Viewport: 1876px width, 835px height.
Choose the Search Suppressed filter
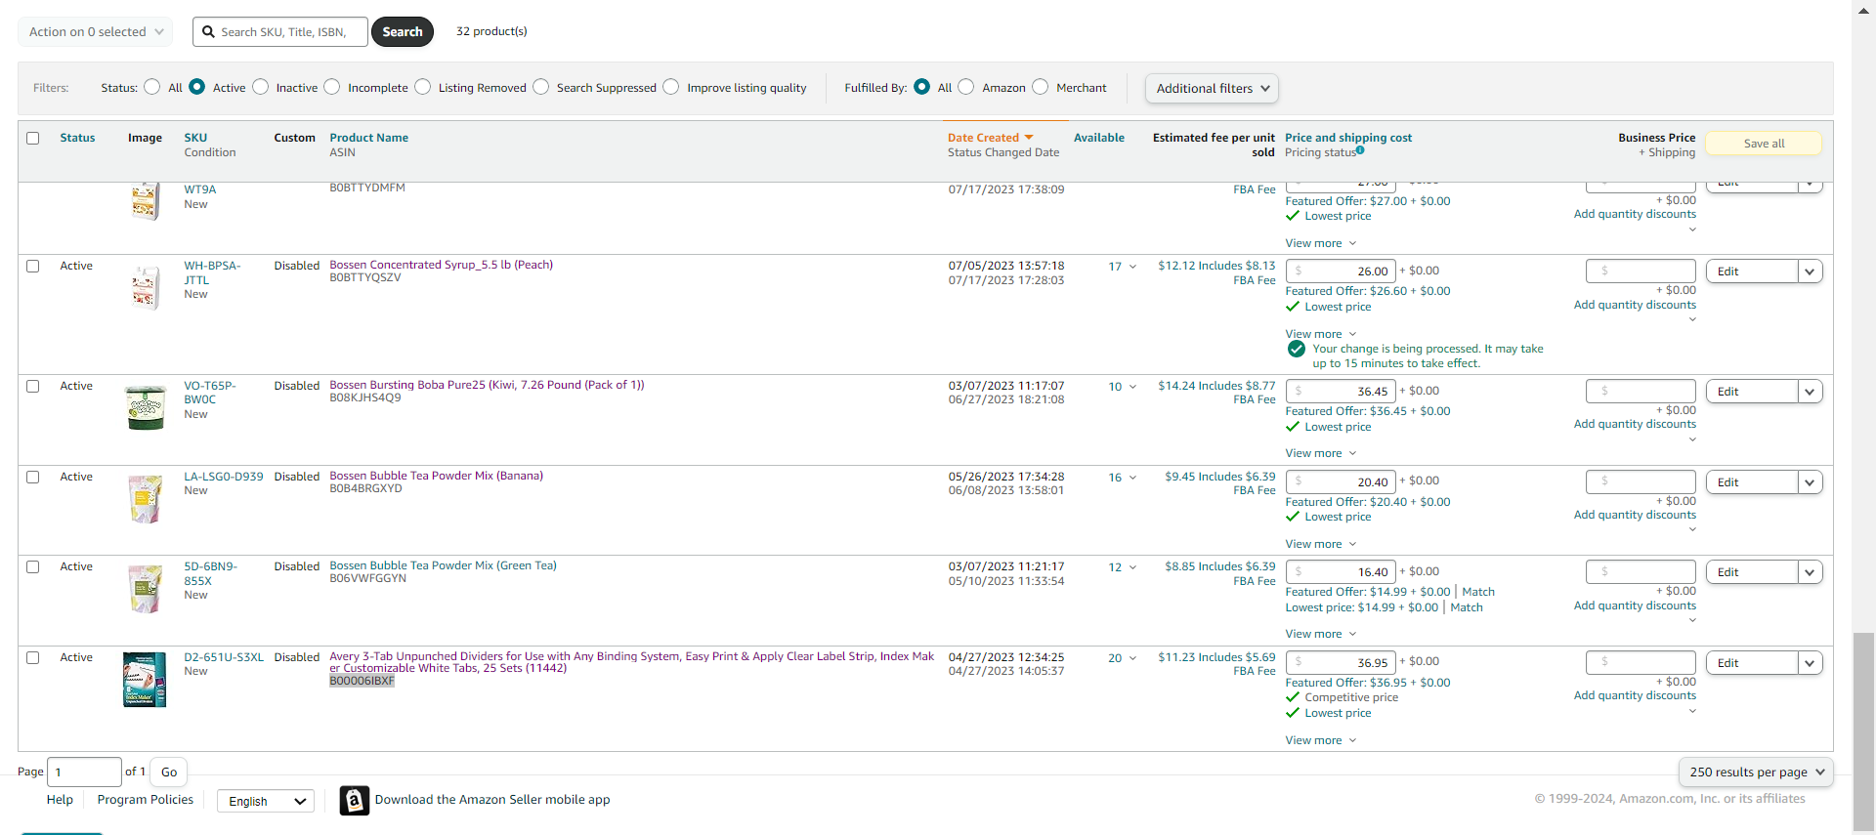click(x=541, y=87)
